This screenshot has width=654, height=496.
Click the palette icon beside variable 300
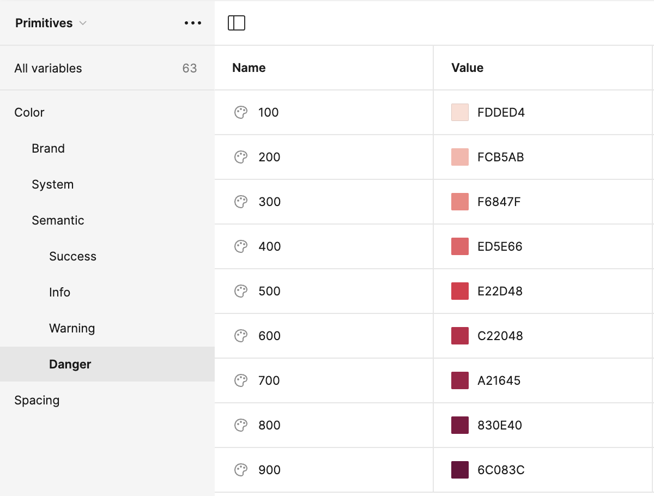tap(241, 202)
